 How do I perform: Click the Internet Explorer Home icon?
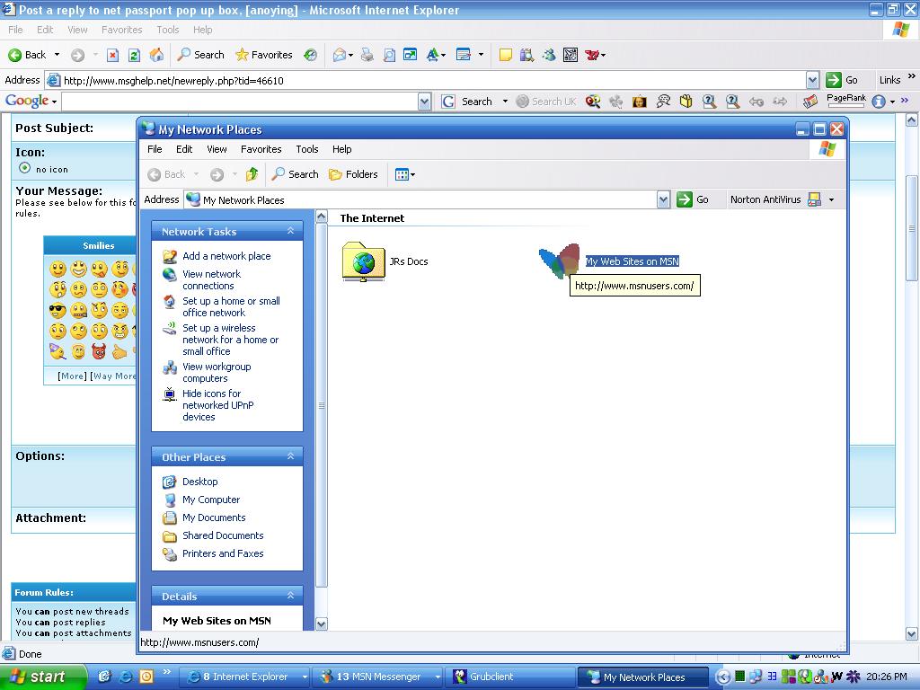(155, 55)
